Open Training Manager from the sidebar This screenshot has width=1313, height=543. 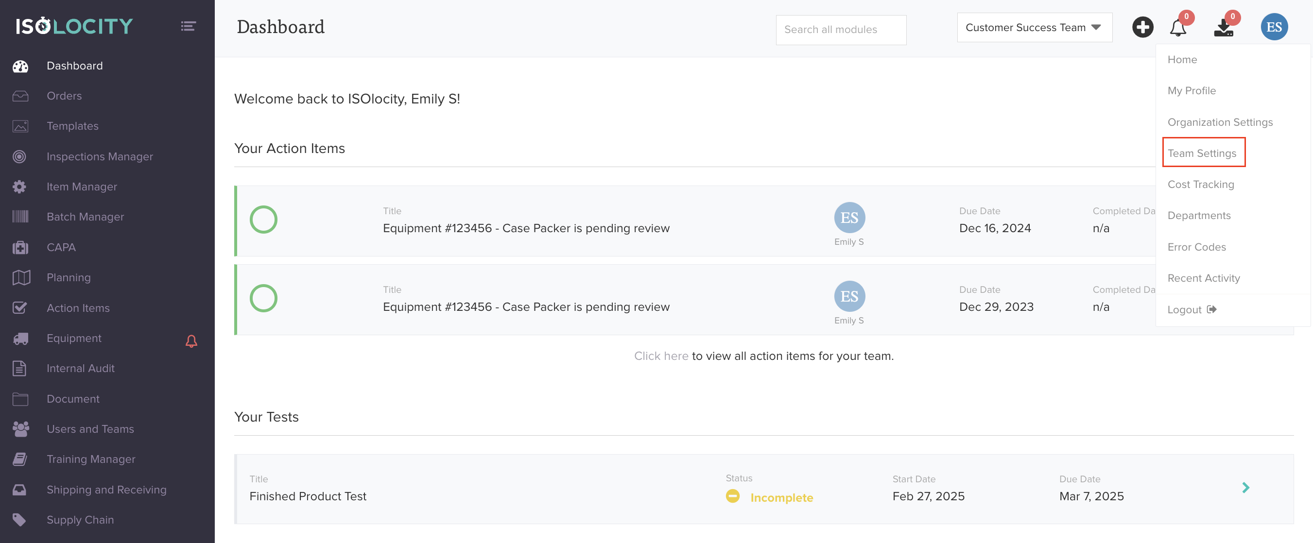(91, 459)
